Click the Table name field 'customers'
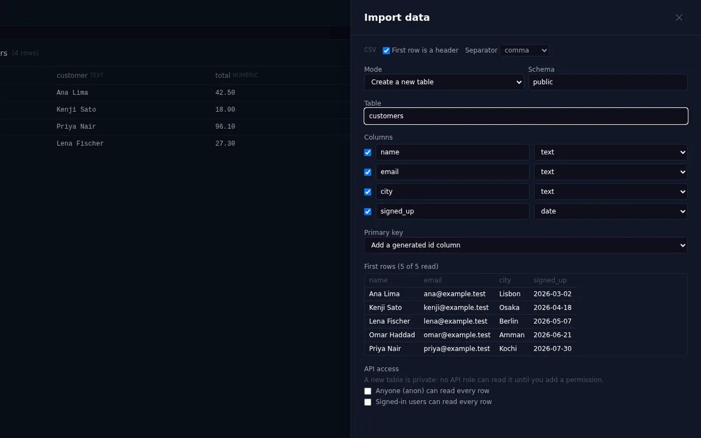The height and width of the screenshot is (438, 701). coord(526,116)
